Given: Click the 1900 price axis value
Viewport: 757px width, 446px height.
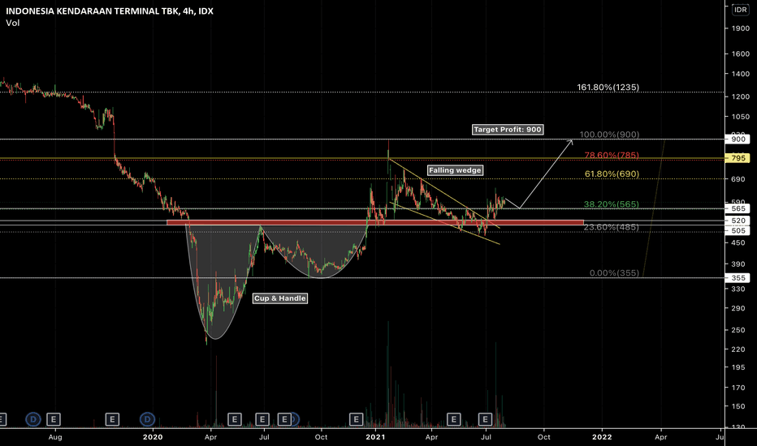Looking at the screenshot, I should click(740, 28).
